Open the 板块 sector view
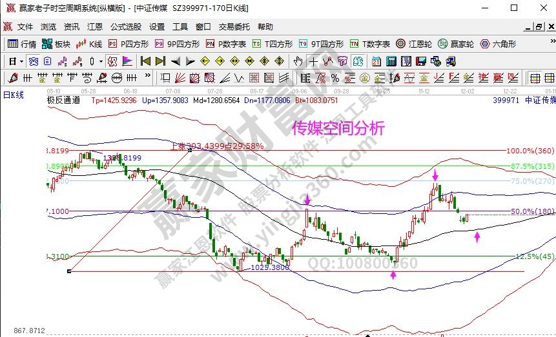 tap(56, 44)
